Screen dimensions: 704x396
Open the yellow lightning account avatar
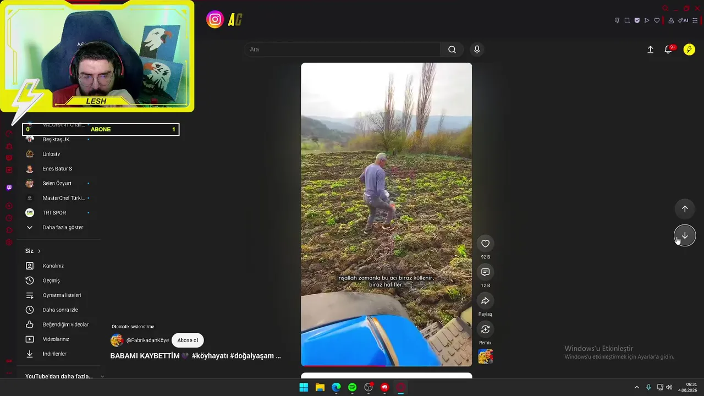689,50
